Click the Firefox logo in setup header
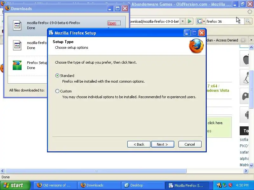 point(196,46)
